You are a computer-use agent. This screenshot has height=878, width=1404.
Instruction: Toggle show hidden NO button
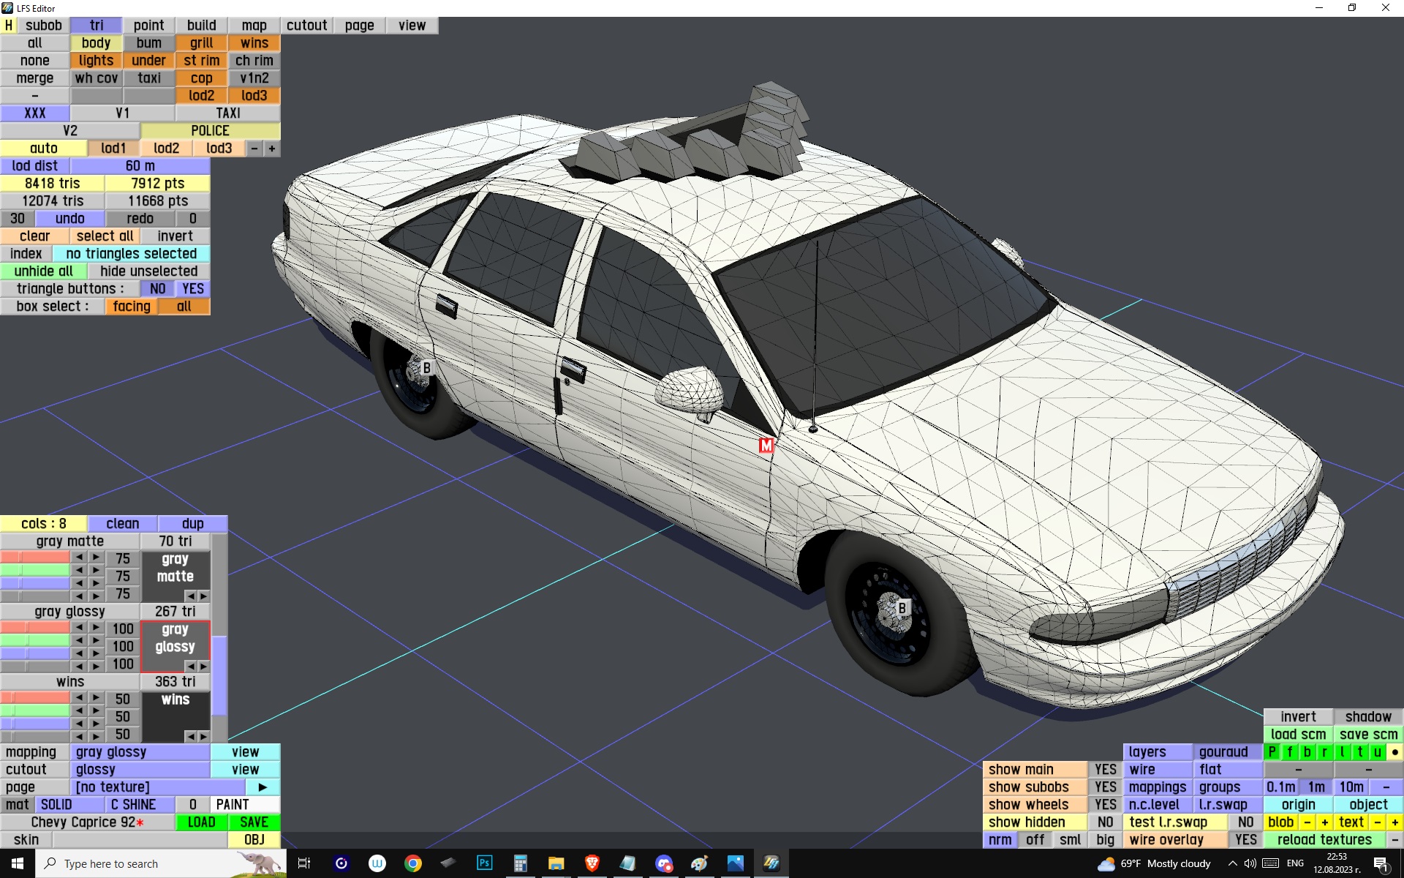point(1105,822)
